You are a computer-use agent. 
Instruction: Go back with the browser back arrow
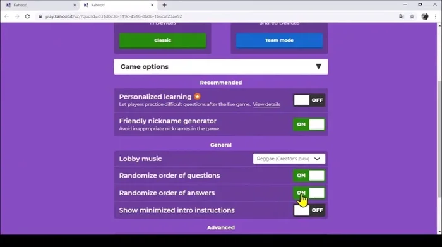7,16
